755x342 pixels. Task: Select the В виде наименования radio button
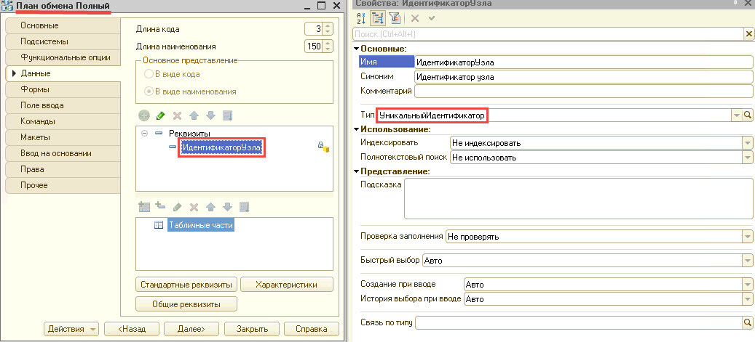(149, 91)
